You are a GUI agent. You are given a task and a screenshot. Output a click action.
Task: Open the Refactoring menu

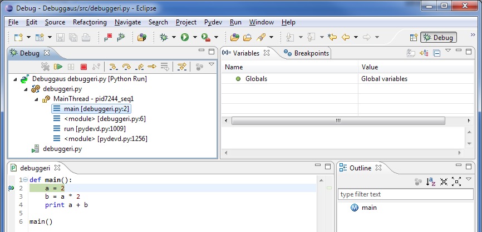point(90,22)
